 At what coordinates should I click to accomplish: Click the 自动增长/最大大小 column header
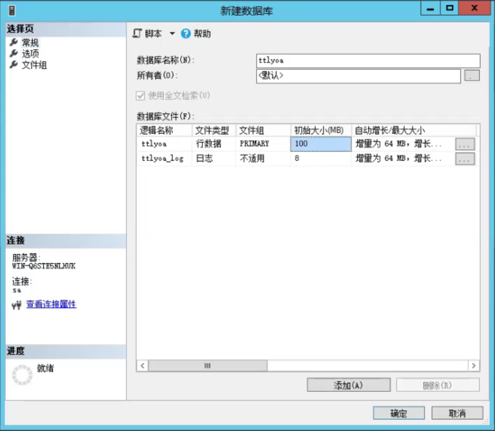click(414, 130)
